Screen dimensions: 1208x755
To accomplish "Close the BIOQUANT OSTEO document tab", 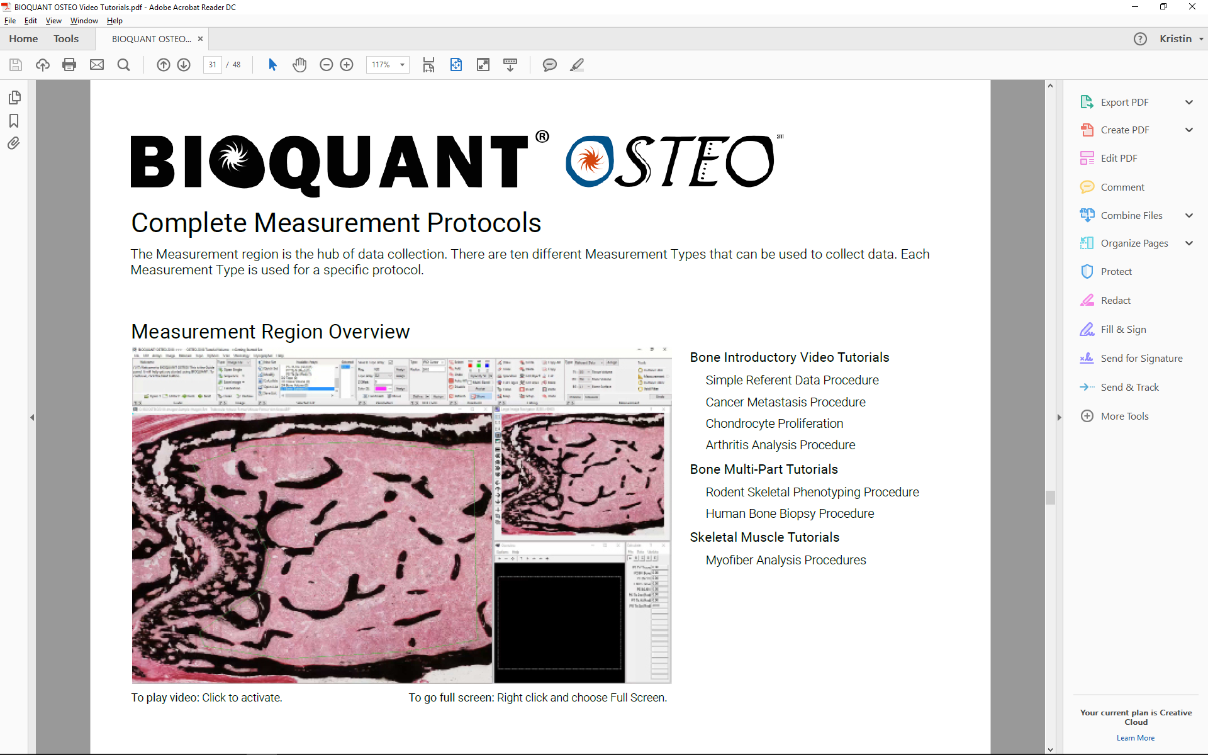I will [200, 39].
